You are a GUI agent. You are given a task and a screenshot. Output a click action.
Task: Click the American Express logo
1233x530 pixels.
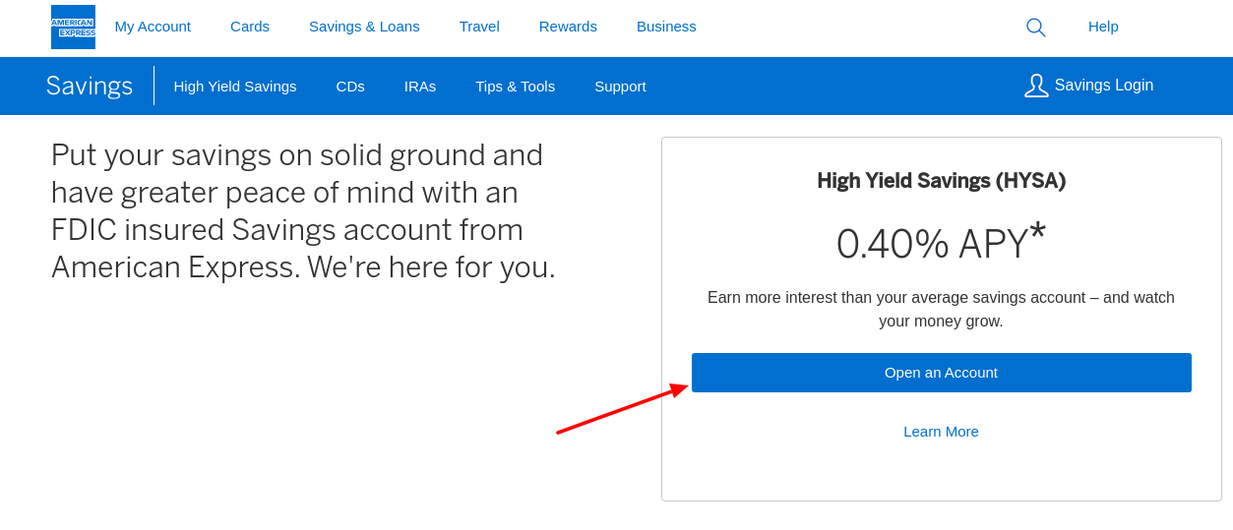(73, 27)
